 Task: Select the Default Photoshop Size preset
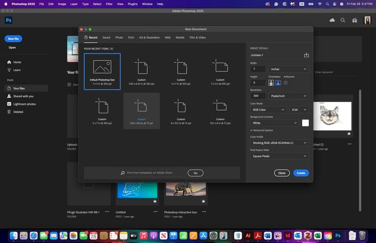(x=102, y=71)
